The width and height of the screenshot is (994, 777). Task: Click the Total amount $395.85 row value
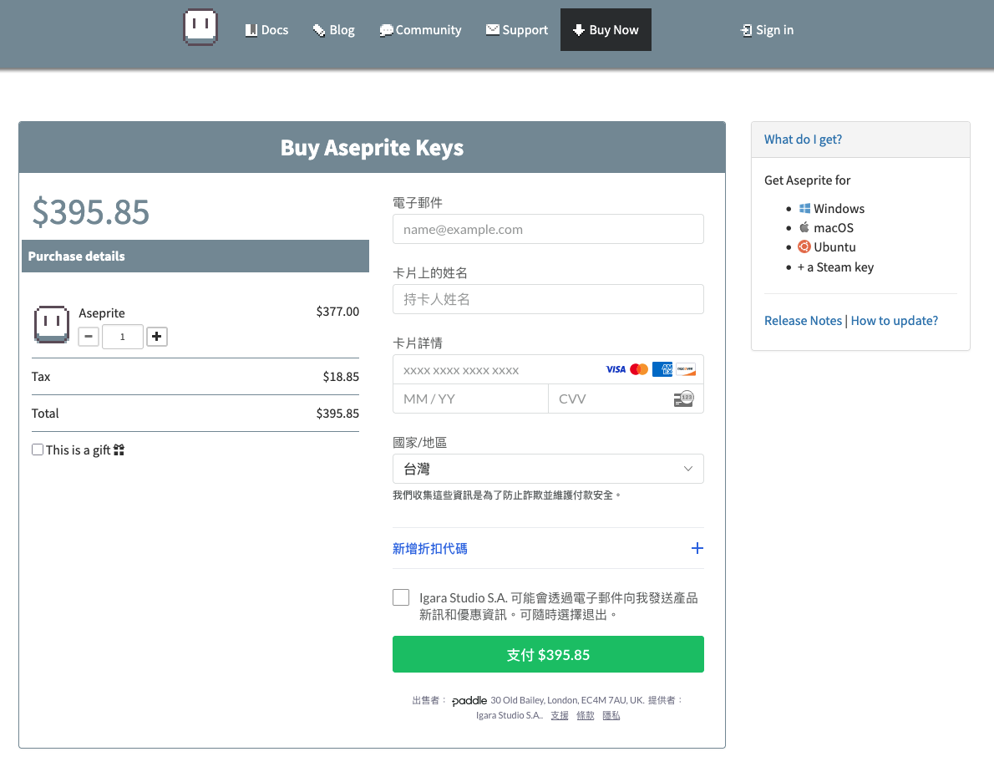pos(338,414)
